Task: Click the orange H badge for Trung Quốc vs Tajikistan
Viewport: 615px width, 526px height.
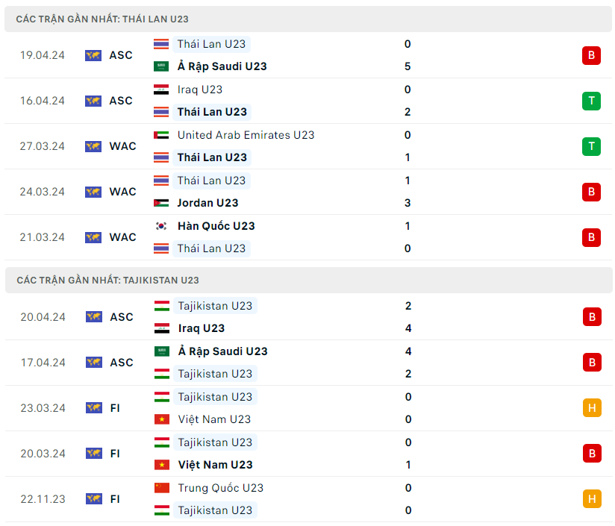Action: pos(592,499)
